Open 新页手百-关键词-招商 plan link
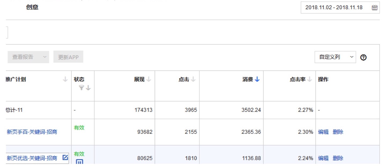 coord(32,132)
